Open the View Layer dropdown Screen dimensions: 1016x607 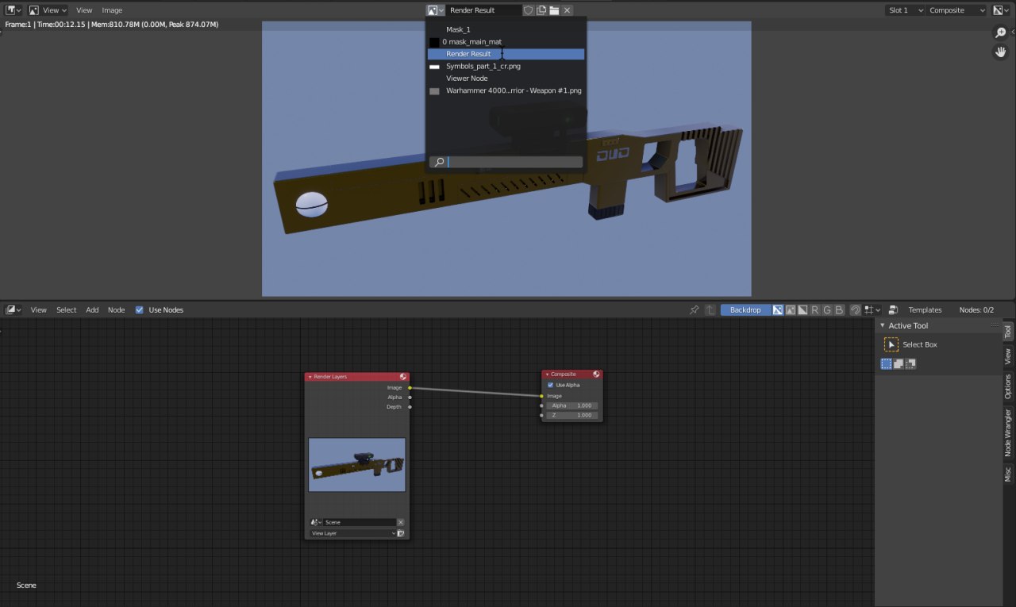352,533
